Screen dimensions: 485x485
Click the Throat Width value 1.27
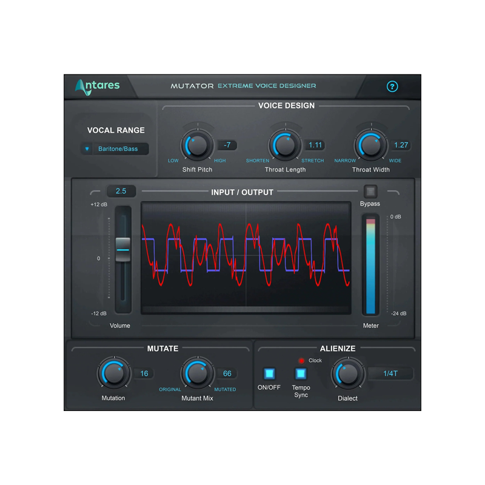(x=401, y=145)
